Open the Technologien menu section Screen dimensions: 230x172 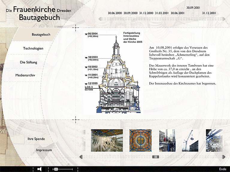tap(33, 48)
